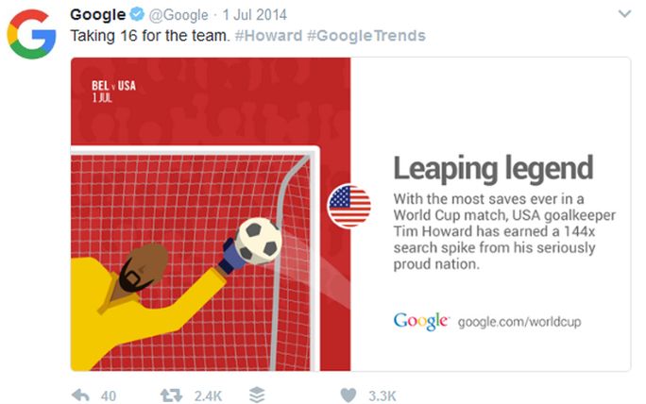Click the USA flag circle in the image

(x=349, y=206)
